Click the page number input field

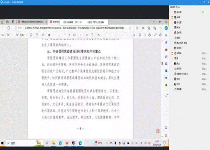pyautogui.click(x=81, y=35)
